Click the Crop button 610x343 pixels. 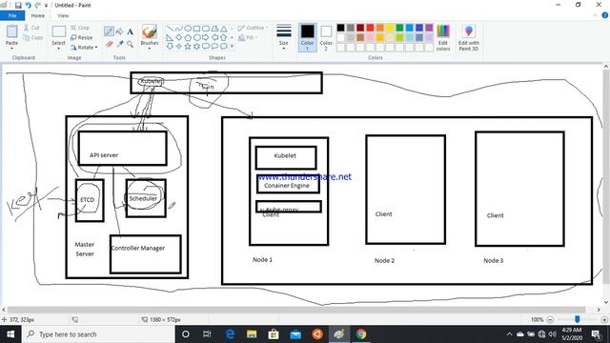tap(80, 28)
